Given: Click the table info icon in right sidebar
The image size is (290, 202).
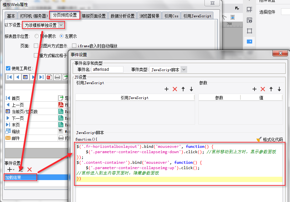Looking at the screenshot, I should (250, 20).
